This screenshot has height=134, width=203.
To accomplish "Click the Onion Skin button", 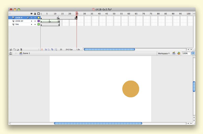I will 46,49.
